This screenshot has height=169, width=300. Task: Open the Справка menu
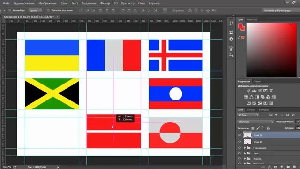point(154,3)
